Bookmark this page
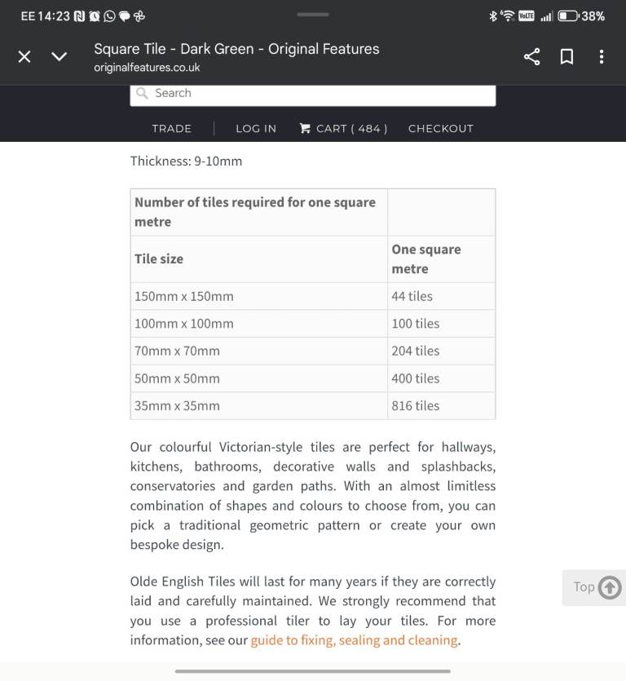 click(566, 56)
